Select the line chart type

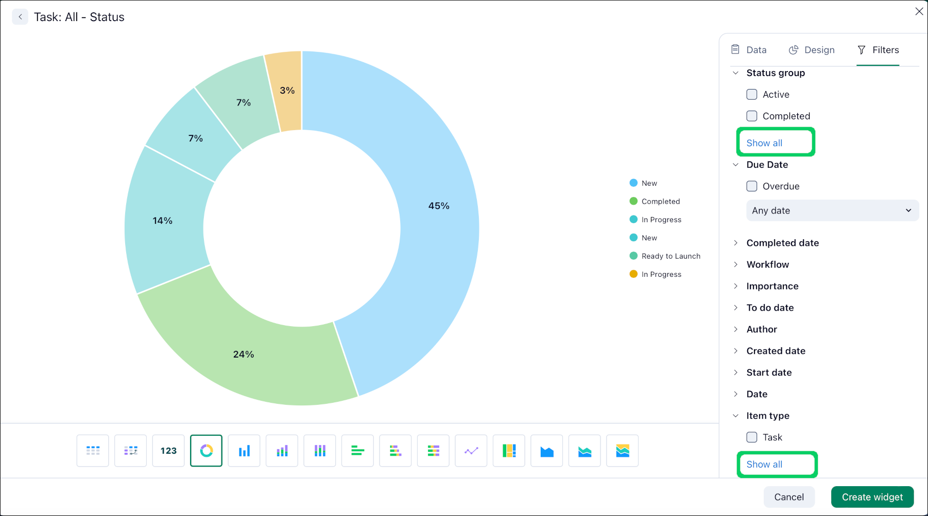pyautogui.click(x=471, y=451)
